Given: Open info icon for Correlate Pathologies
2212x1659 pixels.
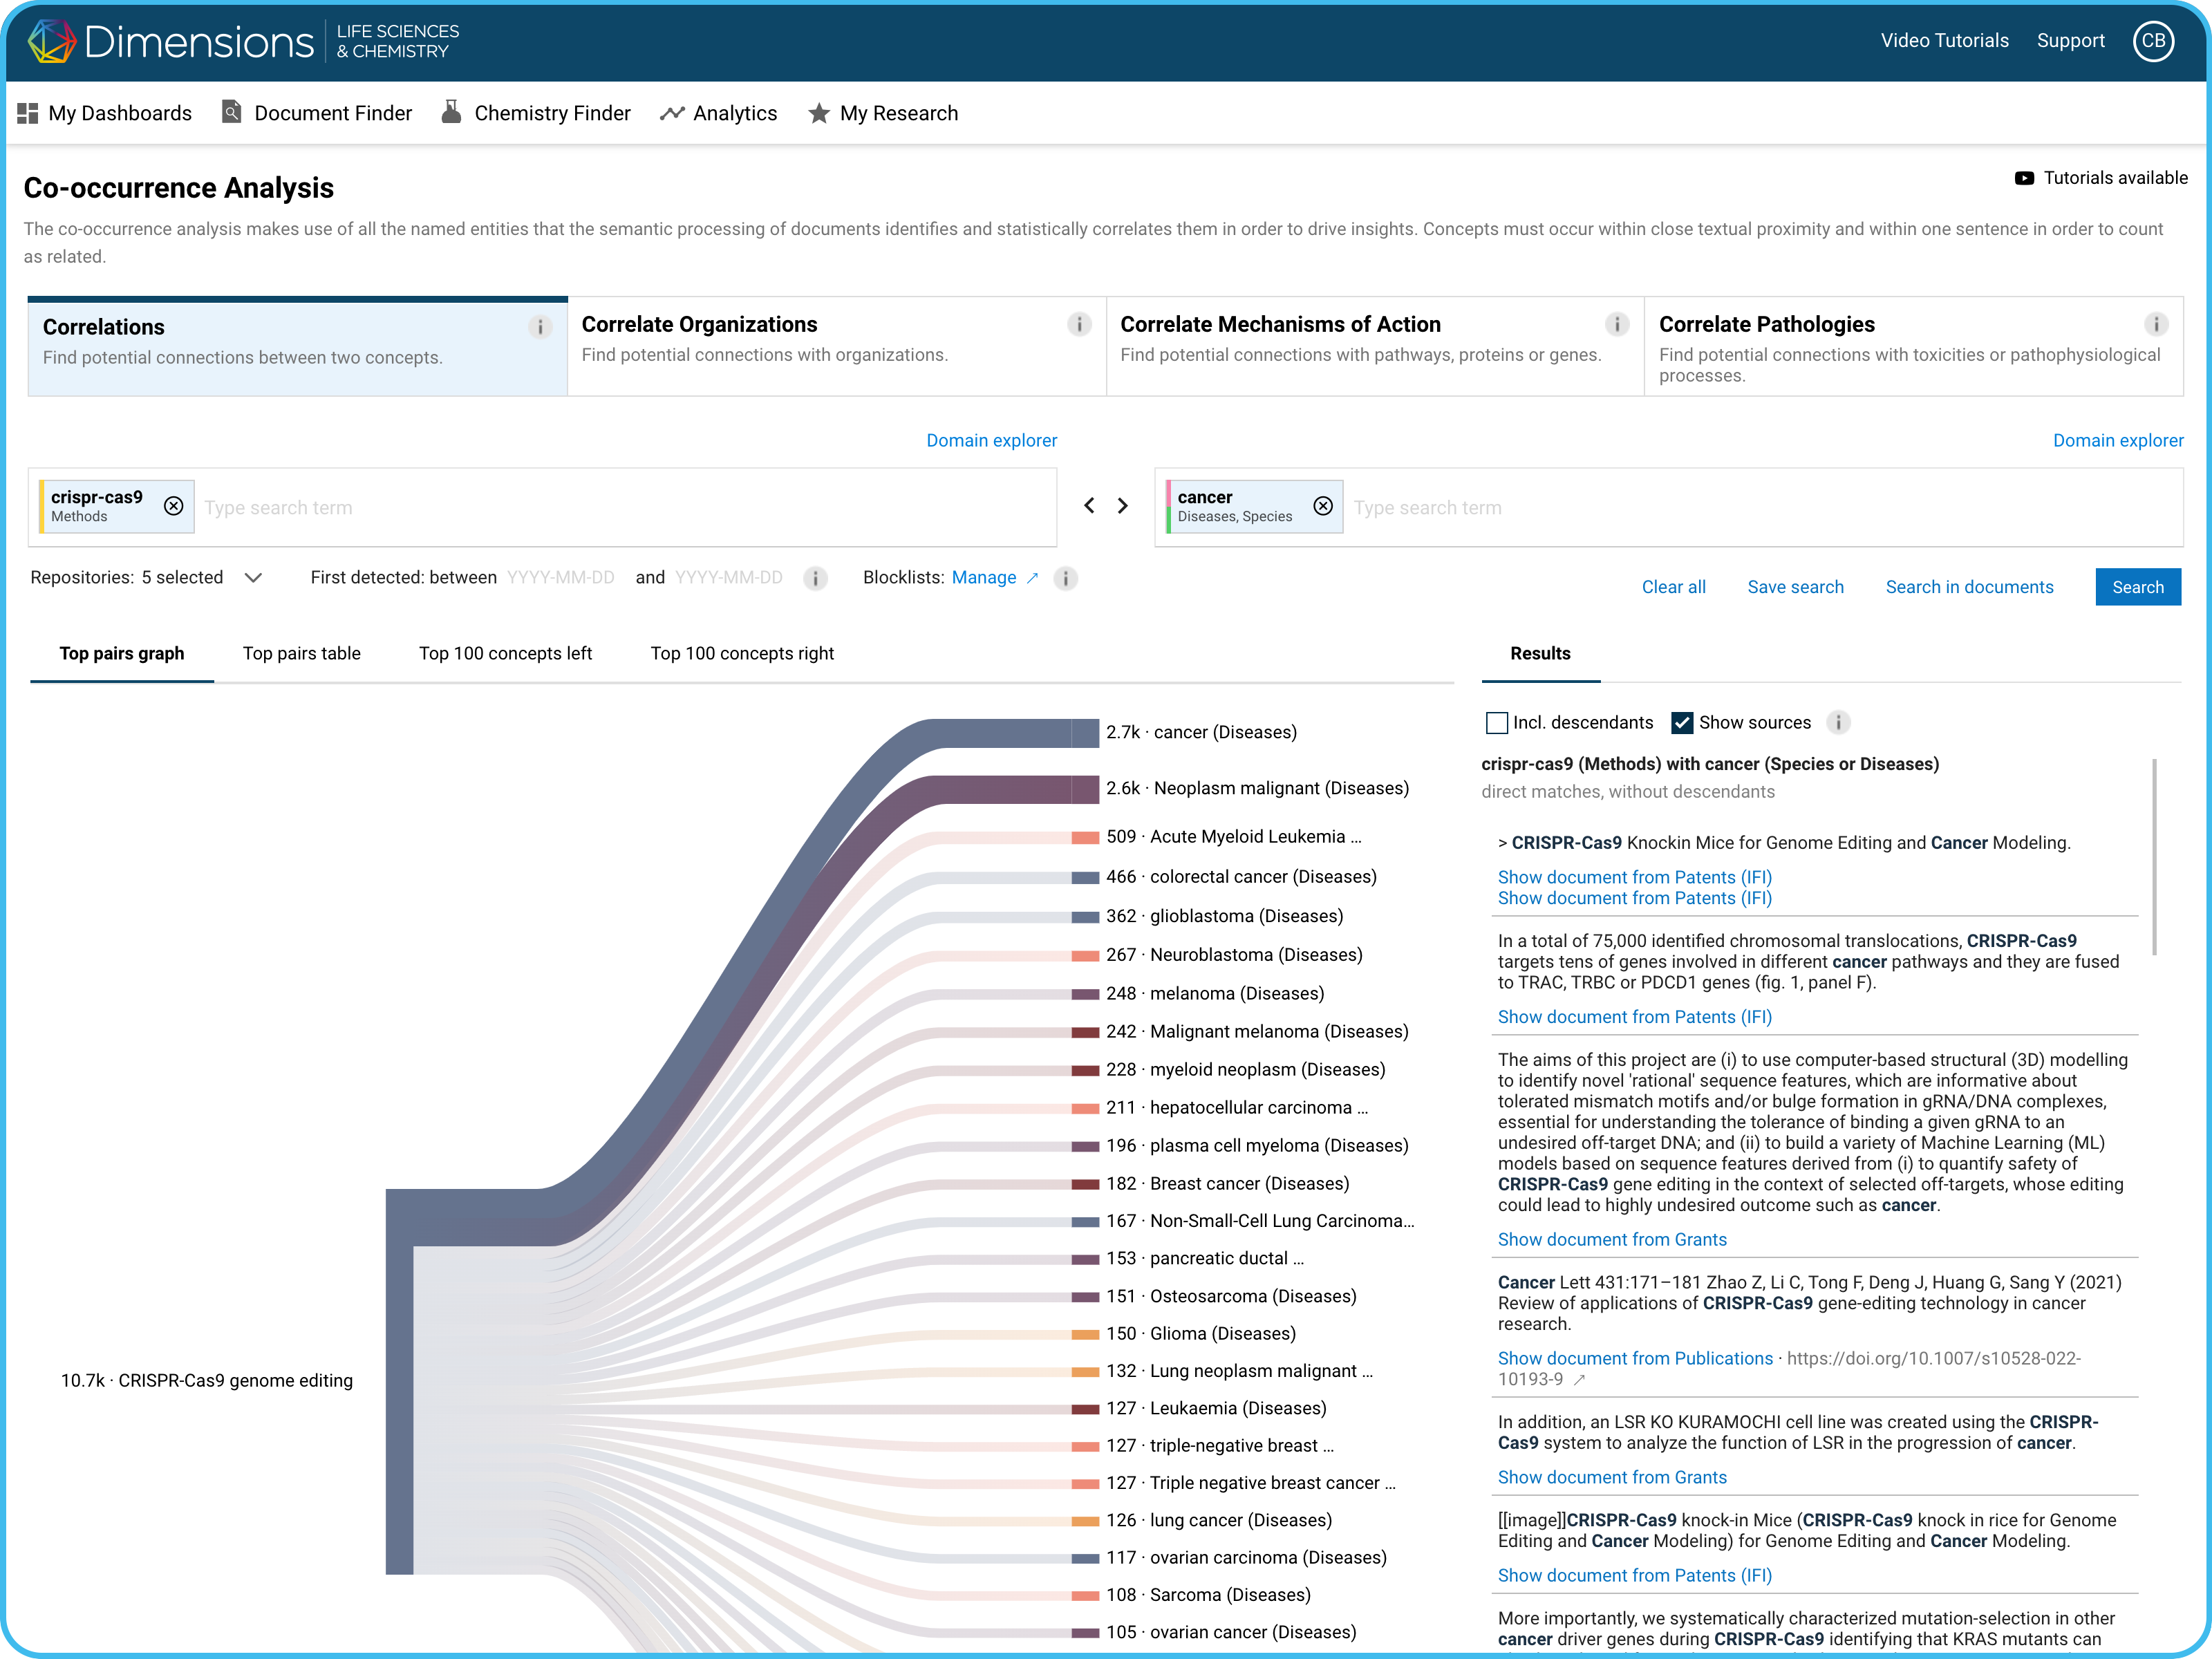Looking at the screenshot, I should [2155, 324].
